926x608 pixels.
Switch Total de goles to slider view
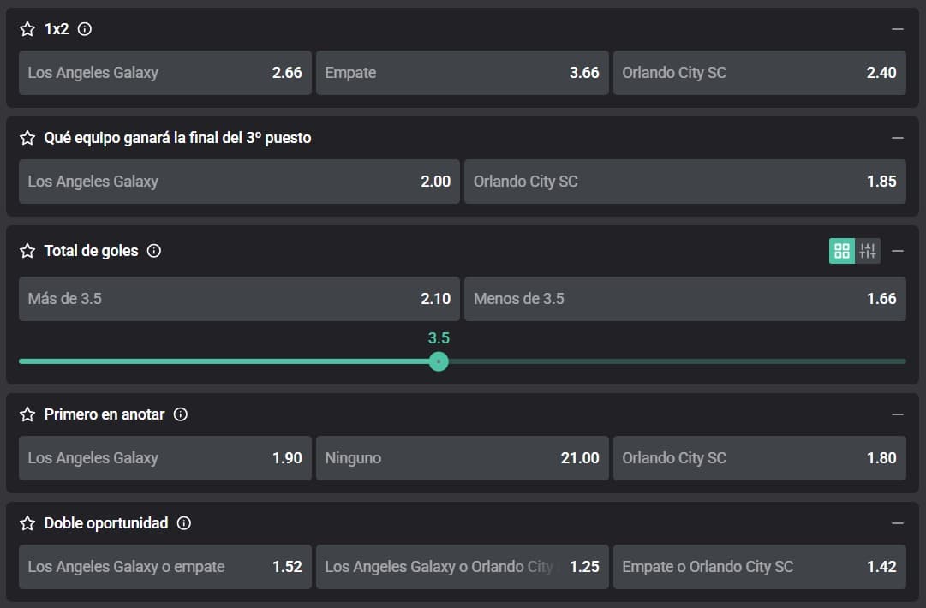[868, 251]
